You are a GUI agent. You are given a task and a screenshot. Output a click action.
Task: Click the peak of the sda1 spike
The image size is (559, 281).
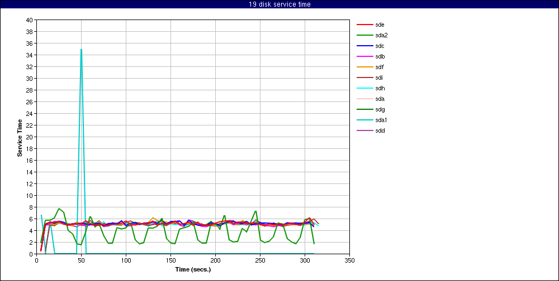click(x=81, y=50)
